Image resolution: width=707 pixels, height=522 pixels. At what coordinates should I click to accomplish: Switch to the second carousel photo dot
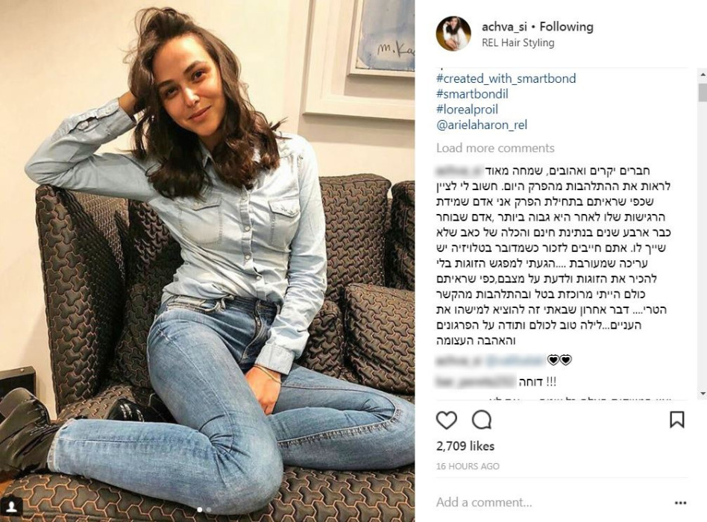pyautogui.click(x=209, y=510)
